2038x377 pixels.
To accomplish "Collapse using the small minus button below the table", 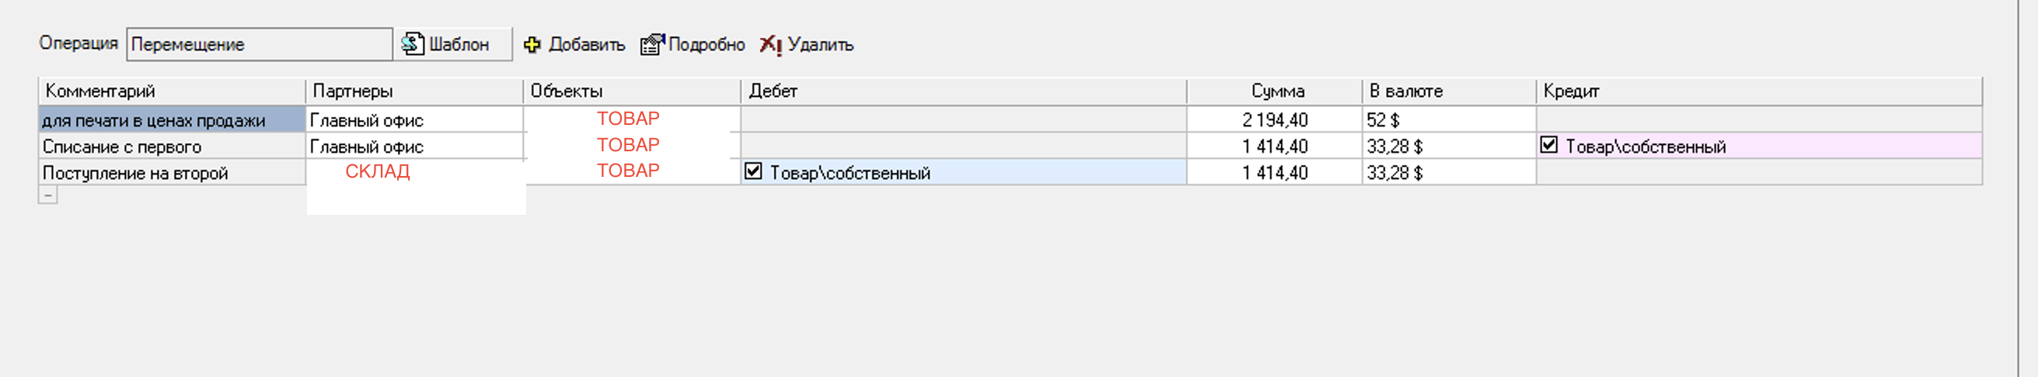I will pyautogui.click(x=47, y=195).
